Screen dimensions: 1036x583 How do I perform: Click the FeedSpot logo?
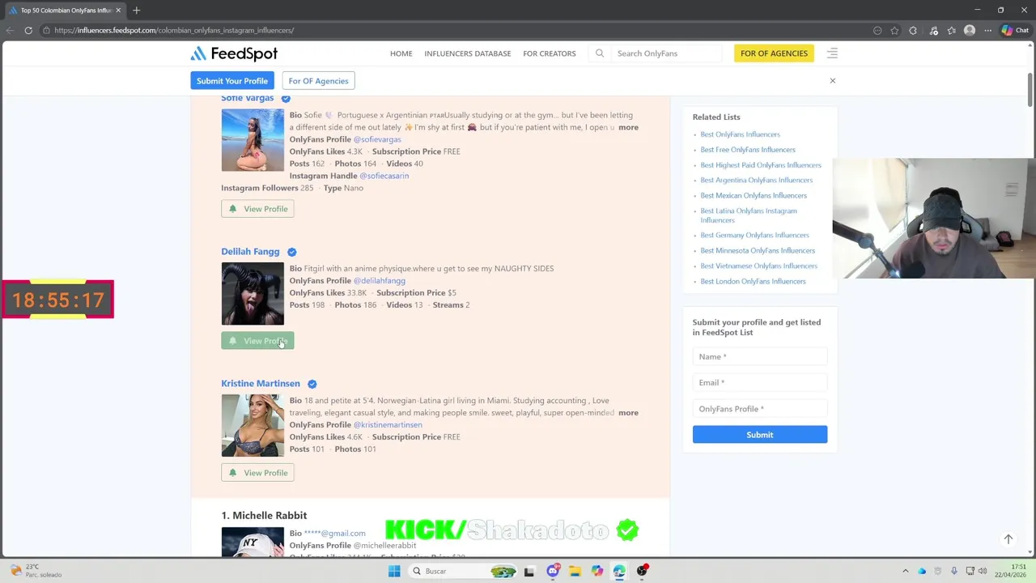pyautogui.click(x=234, y=53)
